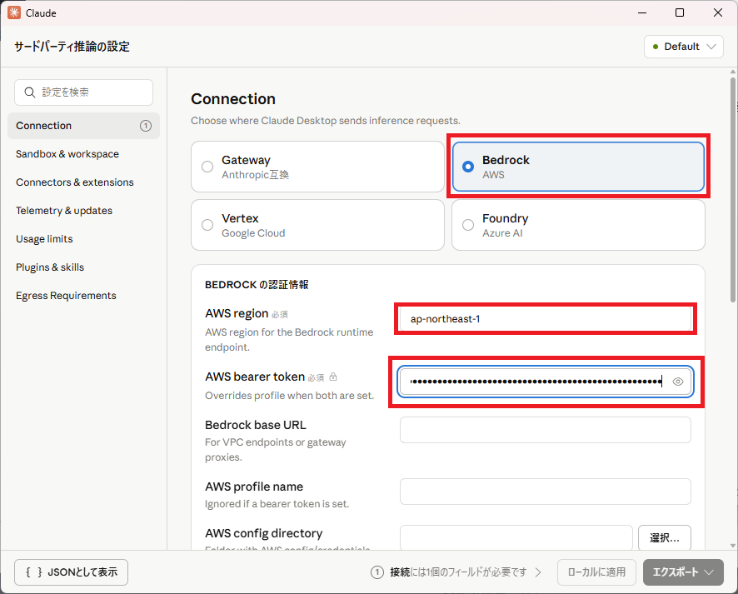This screenshot has width=738, height=594.
Task: Click the JSONとして表示 button
Action: point(71,572)
